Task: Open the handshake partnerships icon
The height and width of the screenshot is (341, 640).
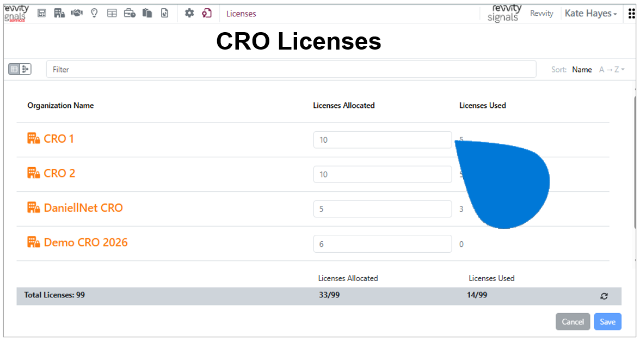Action: click(x=77, y=13)
